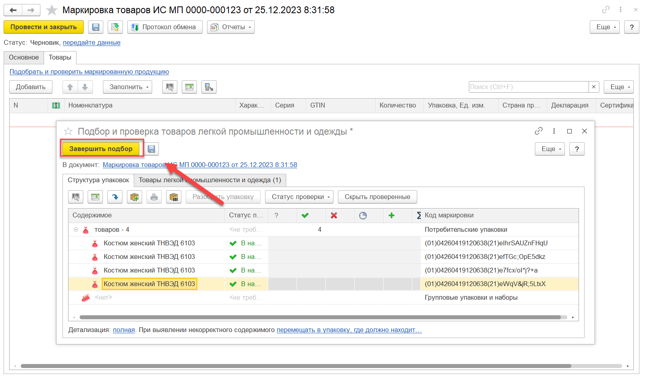Open Подобрать и проверить маркированную продукцию link
The width and height of the screenshot is (649, 376).
[89, 72]
